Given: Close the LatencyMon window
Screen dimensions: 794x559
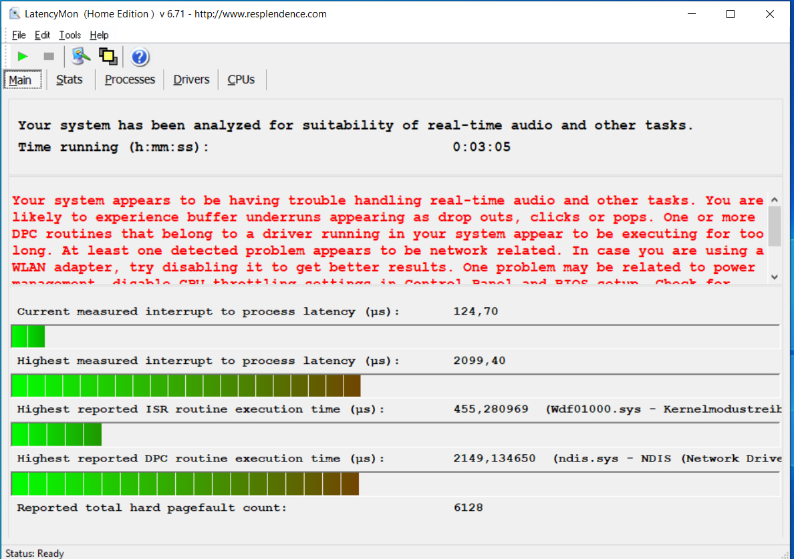Looking at the screenshot, I should [770, 14].
